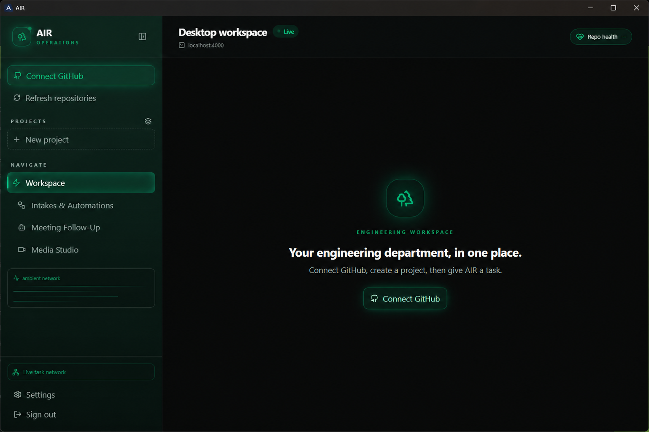Open the Workspace navigation item
The height and width of the screenshot is (432, 649).
pos(81,183)
